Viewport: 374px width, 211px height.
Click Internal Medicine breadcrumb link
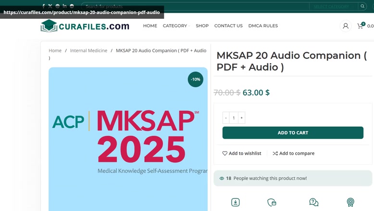point(88,51)
